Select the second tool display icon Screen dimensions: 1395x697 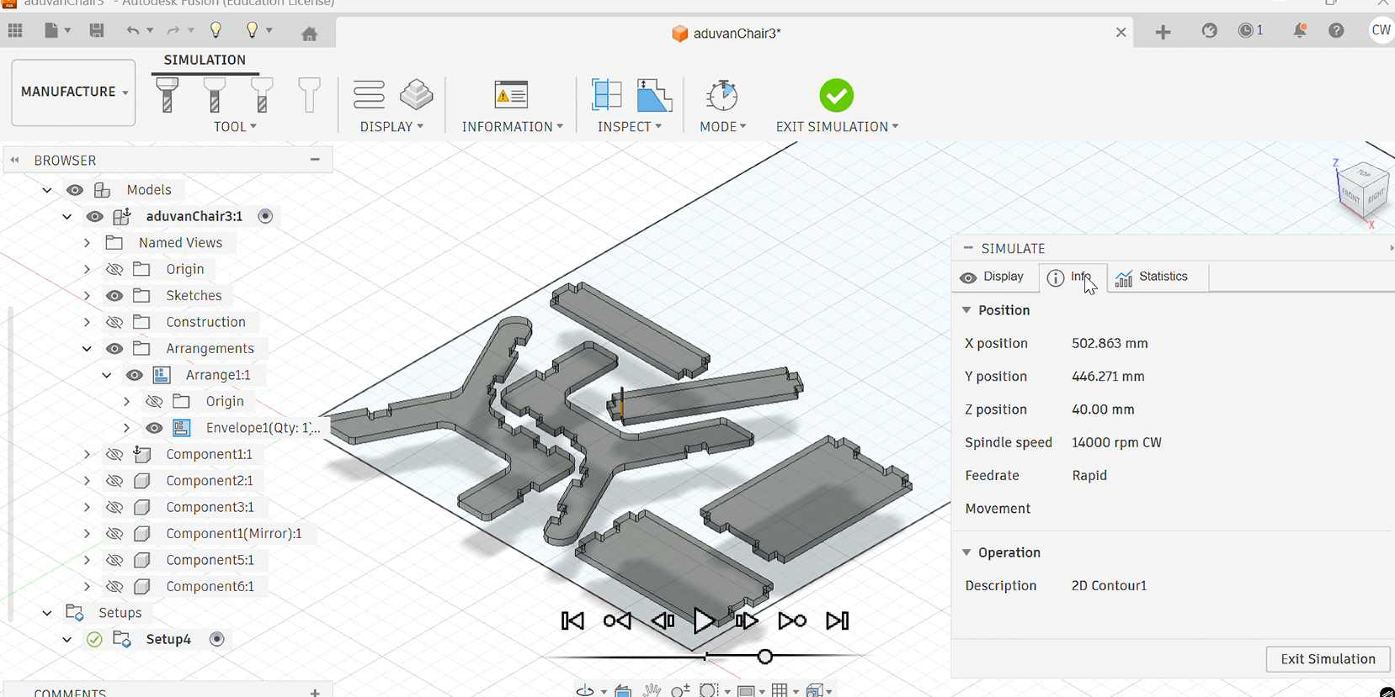[x=215, y=95]
